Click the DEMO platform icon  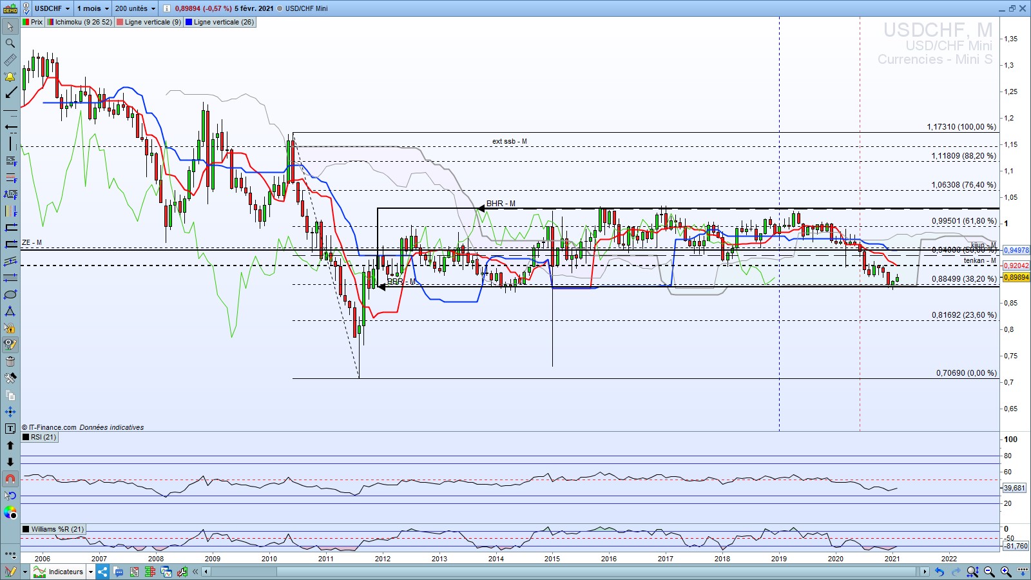pyautogui.click(x=10, y=8)
